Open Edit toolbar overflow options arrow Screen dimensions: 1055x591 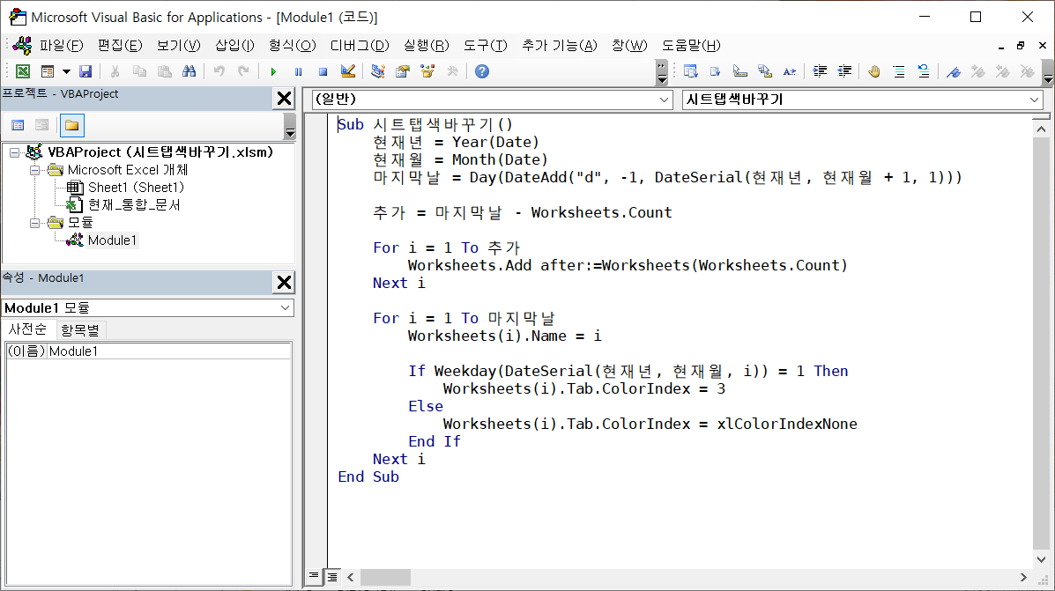pos(1048,72)
